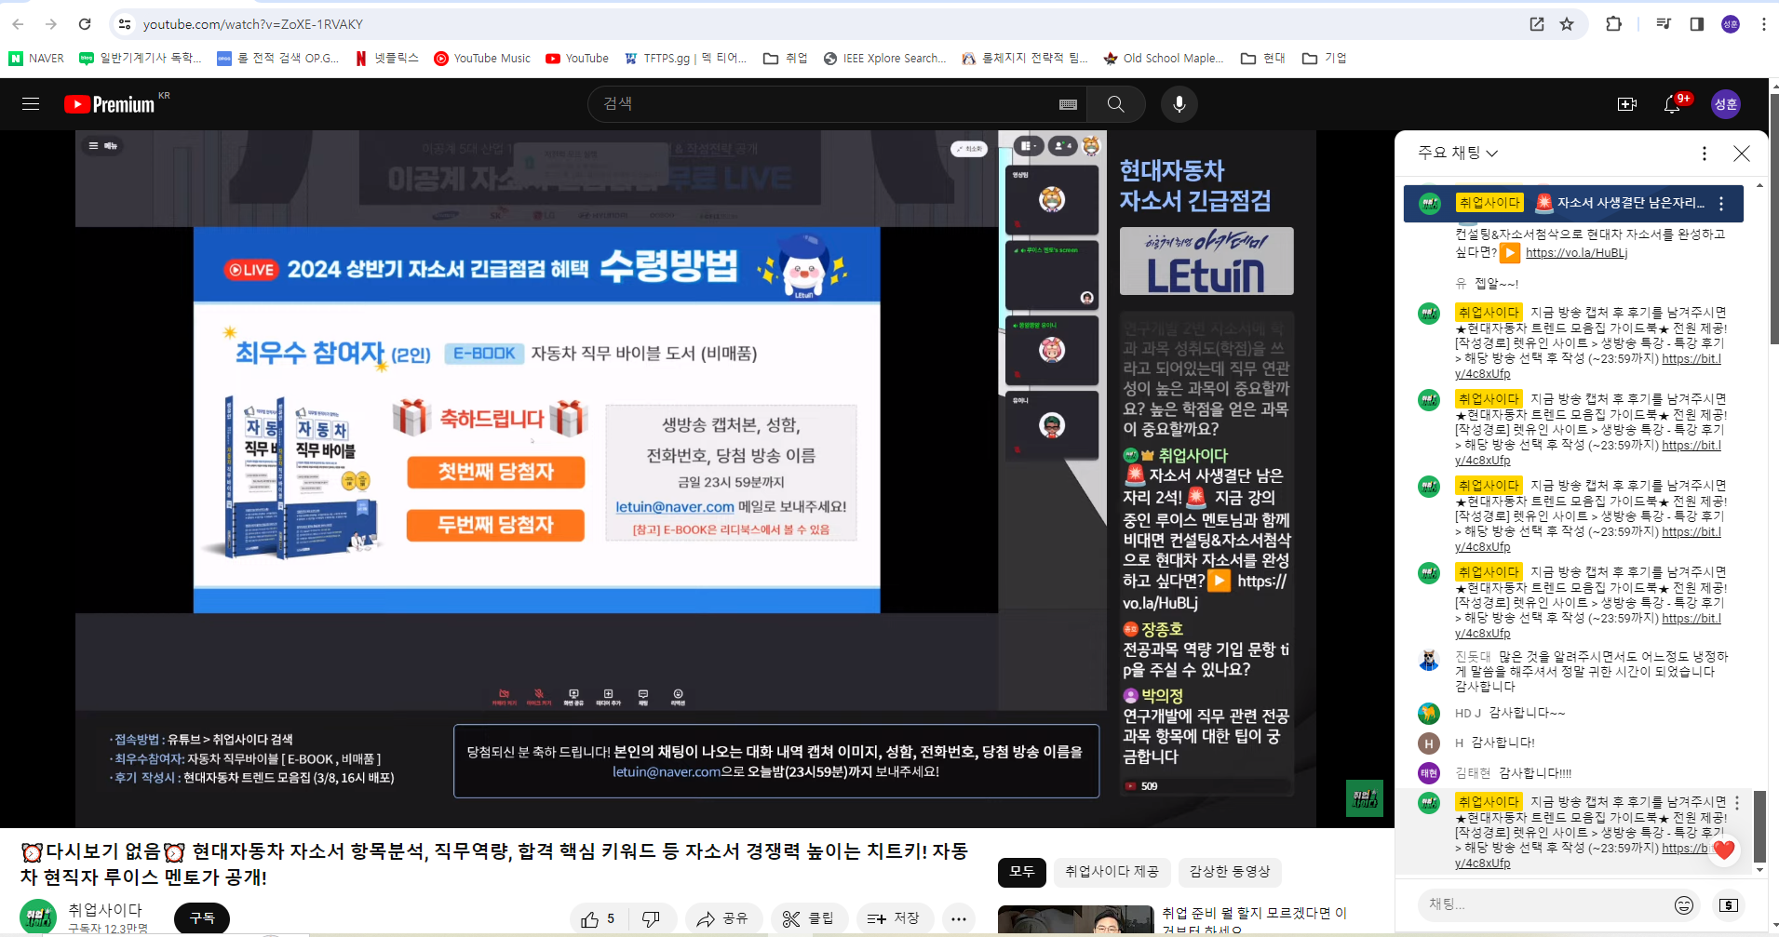The image size is (1779, 937).
Task: Open the emoji picker in chat
Action: point(1684,905)
